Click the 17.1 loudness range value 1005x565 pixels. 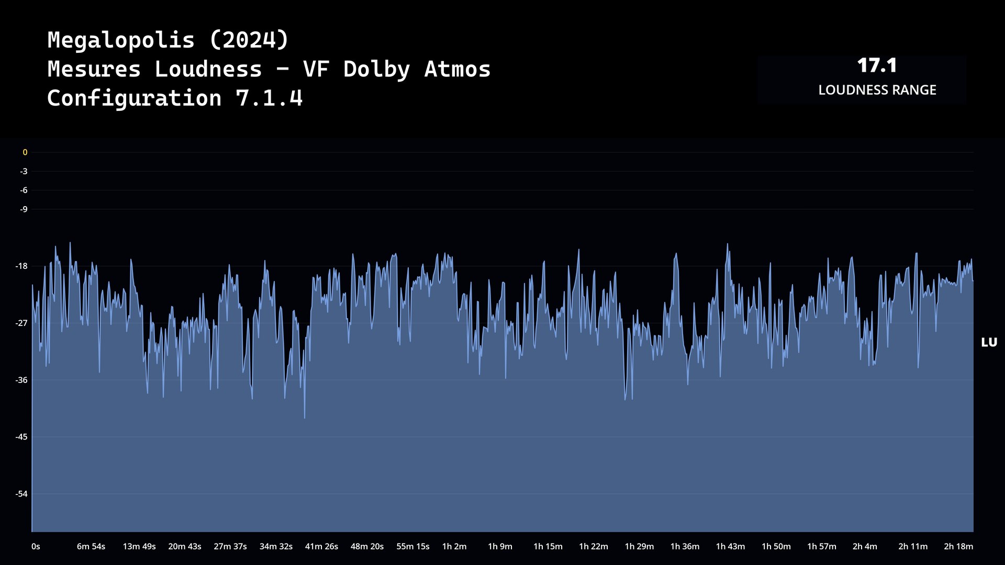877,66
